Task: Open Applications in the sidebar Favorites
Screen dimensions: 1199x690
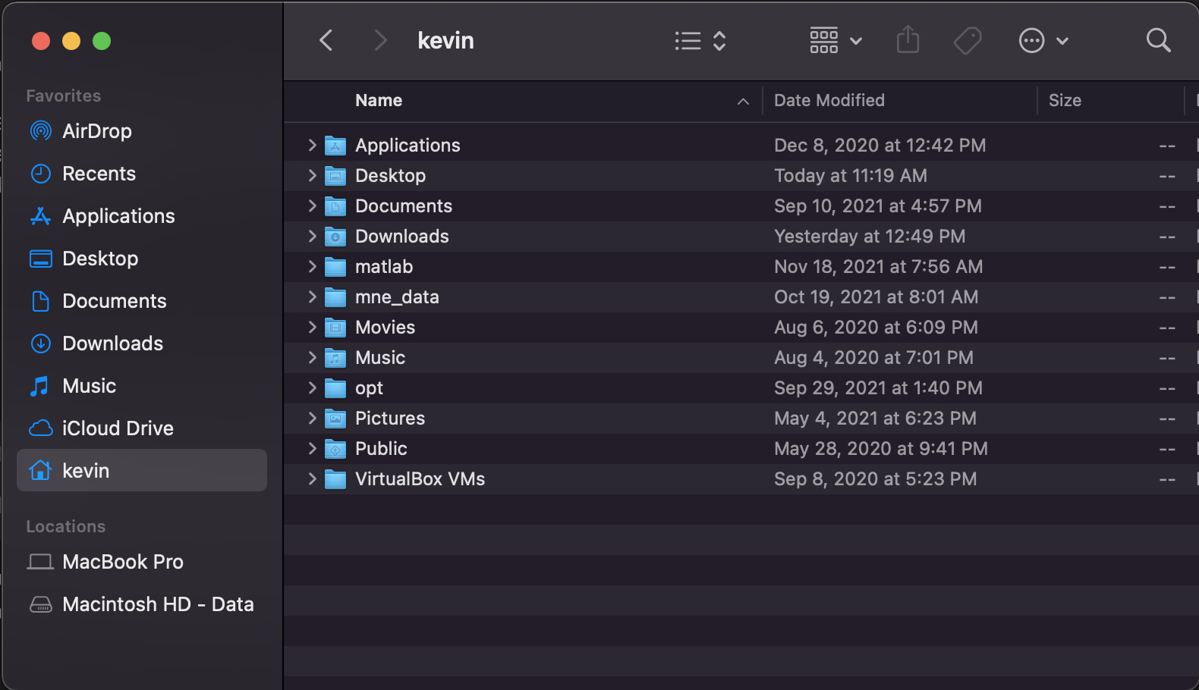Action: [x=142, y=216]
